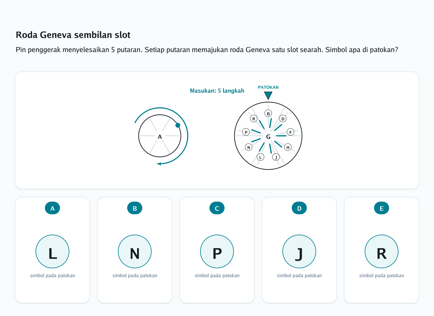This screenshot has height=316, width=434.
Task: Click the teal badge labeled E
Action: tap(382, 208)
